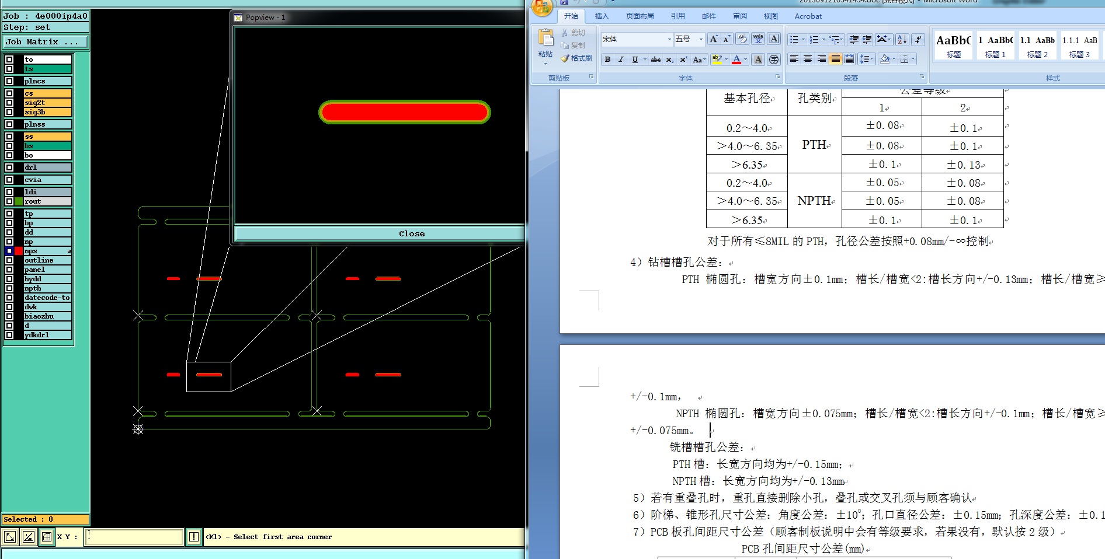The height and width of the screenshot is (559, 1105).
Task: Switch to the 审阅 ribbon tab
Action: point(740,16)
